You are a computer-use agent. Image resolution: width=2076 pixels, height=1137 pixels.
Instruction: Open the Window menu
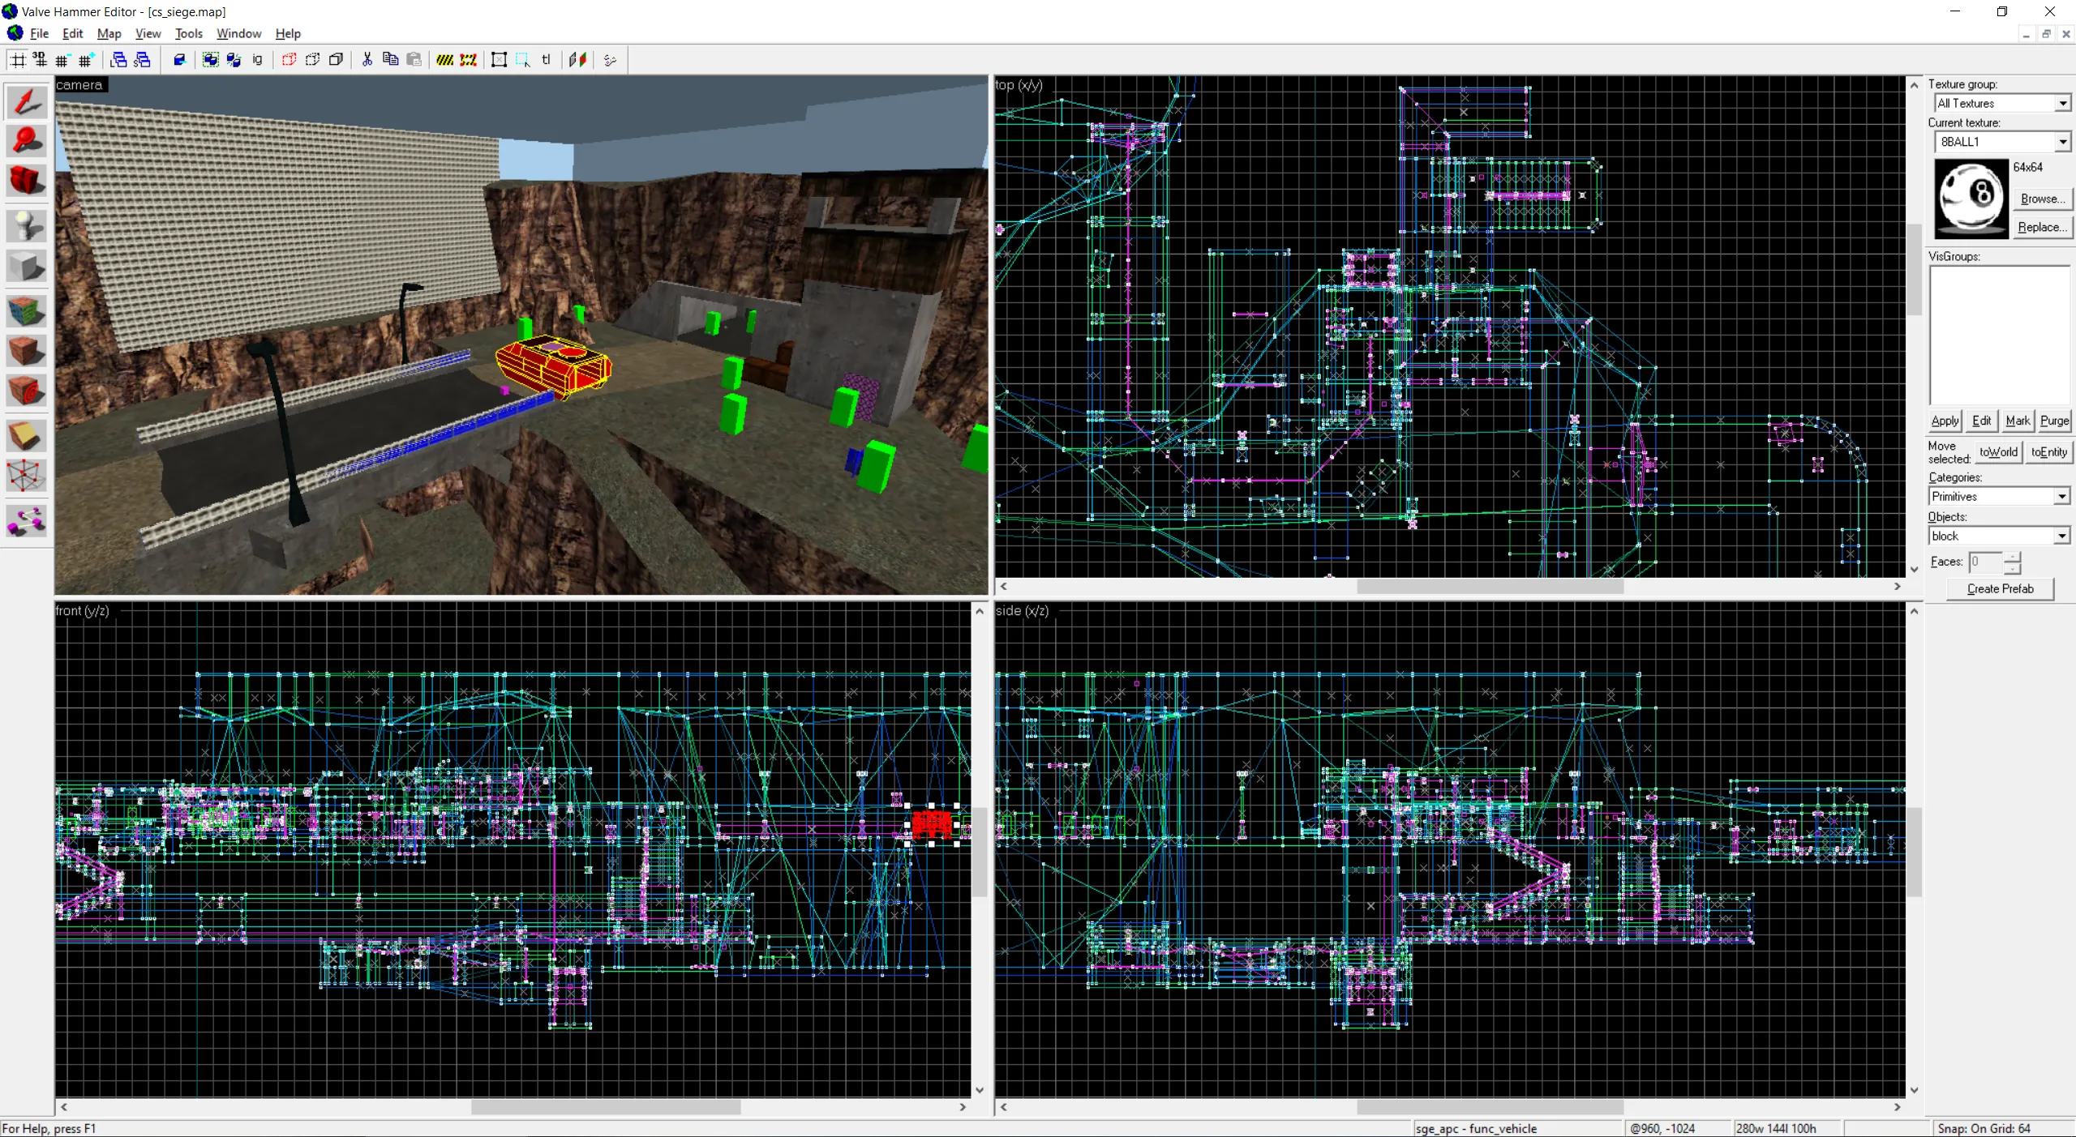238,33
